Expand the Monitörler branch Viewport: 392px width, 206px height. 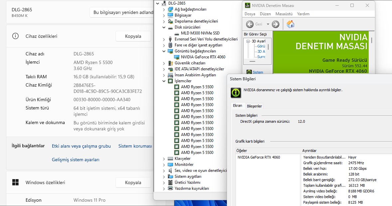(x=164, y=165)
